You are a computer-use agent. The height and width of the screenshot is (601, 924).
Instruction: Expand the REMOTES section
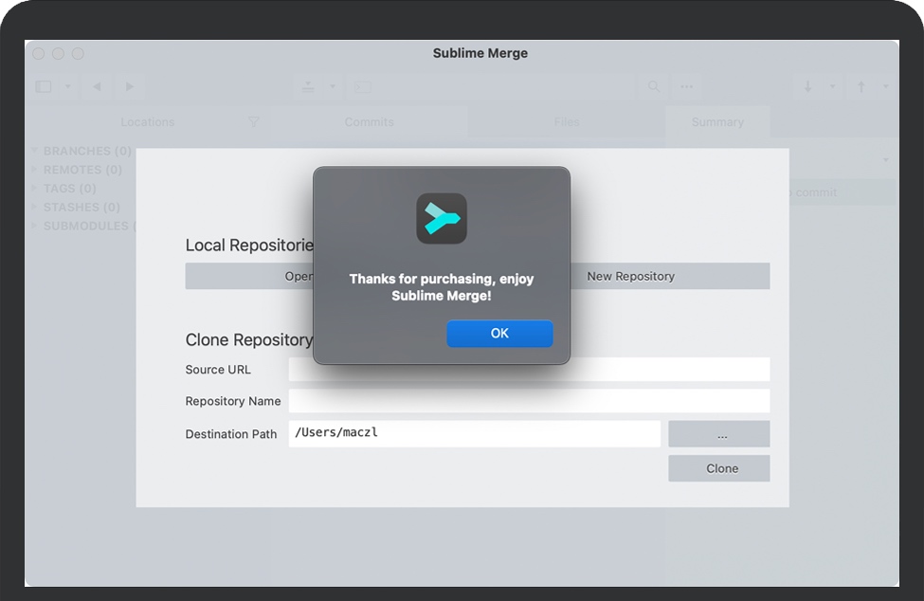coord(35,170)
